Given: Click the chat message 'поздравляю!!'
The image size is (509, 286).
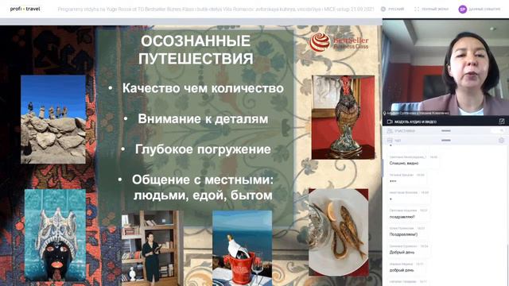Looking at the screenshot, I should 402,217.
